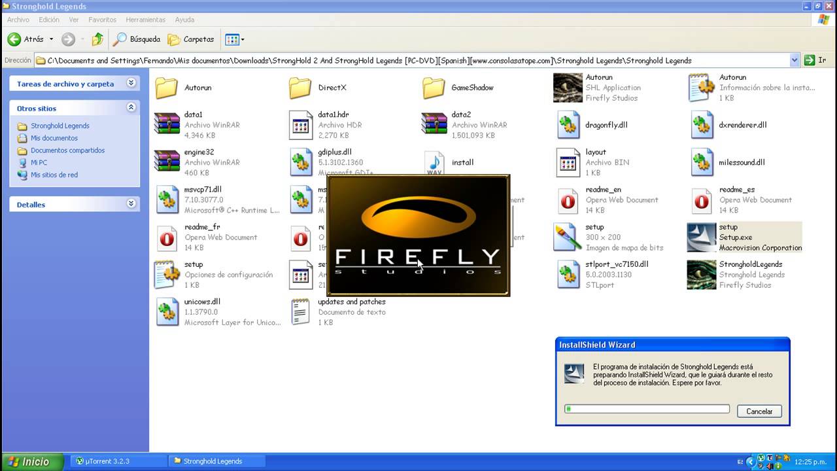The width and height of the screenshot is (837, 471).
Task: Select the milessound.dll file icon
Action: pos(702,162)
